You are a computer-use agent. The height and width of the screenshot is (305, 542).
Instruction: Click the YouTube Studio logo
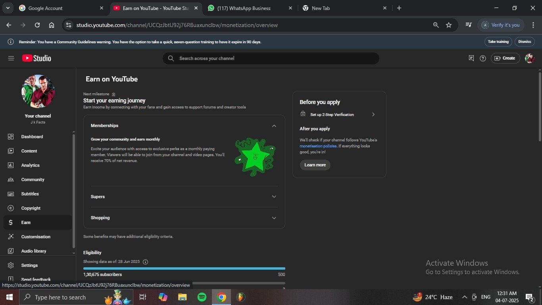click(x=37, y=58)
